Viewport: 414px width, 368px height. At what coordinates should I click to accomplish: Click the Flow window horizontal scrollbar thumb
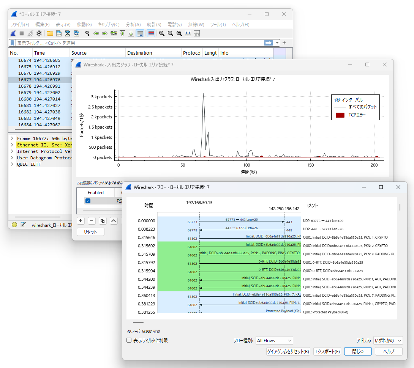138,322
